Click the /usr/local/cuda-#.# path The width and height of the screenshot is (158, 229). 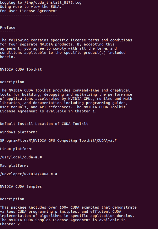point(21,157)
